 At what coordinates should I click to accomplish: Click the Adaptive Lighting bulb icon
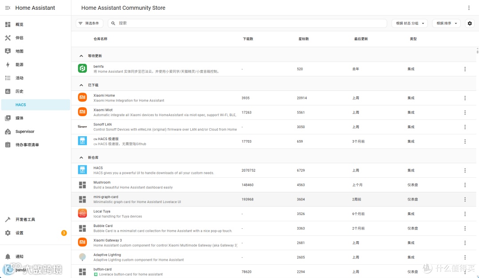82,257
